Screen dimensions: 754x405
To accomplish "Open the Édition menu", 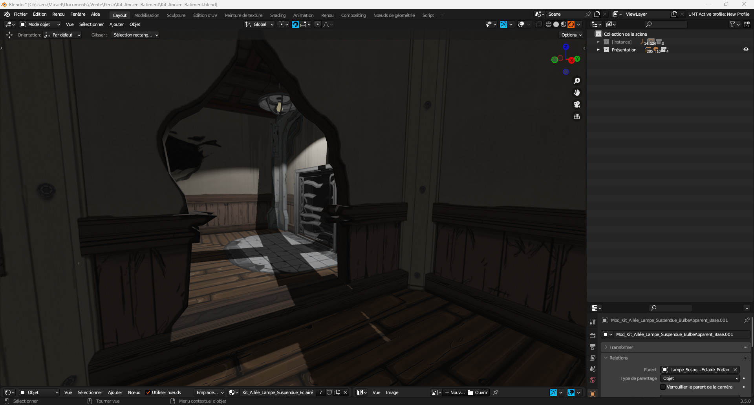I will (x=40, y=14).
